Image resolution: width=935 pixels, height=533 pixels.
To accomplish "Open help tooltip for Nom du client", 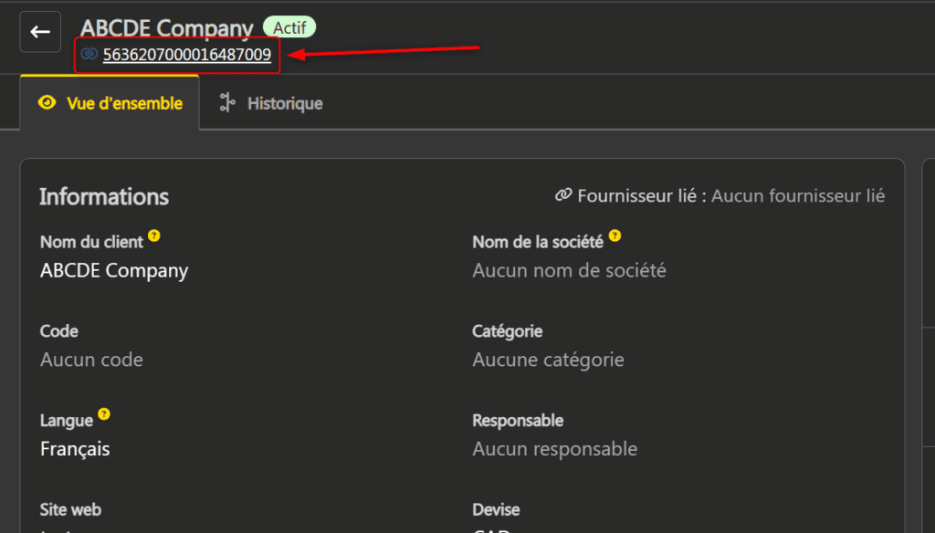I will [x=154, y=236].
